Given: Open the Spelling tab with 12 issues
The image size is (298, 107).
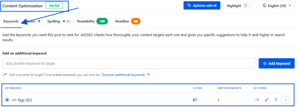Looking at the screenshot, I should click(x=58, y=21).
